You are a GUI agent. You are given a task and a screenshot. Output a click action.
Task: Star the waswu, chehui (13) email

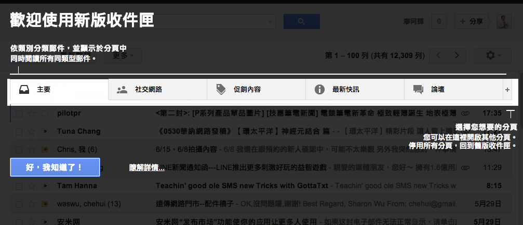click(31, 204)
